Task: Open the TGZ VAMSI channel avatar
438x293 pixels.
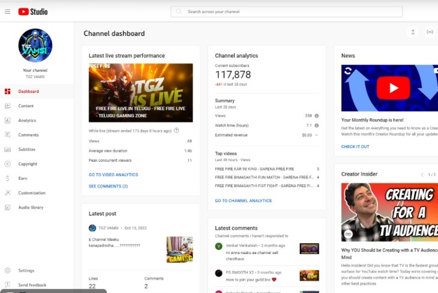Action: tap(35, 45)
